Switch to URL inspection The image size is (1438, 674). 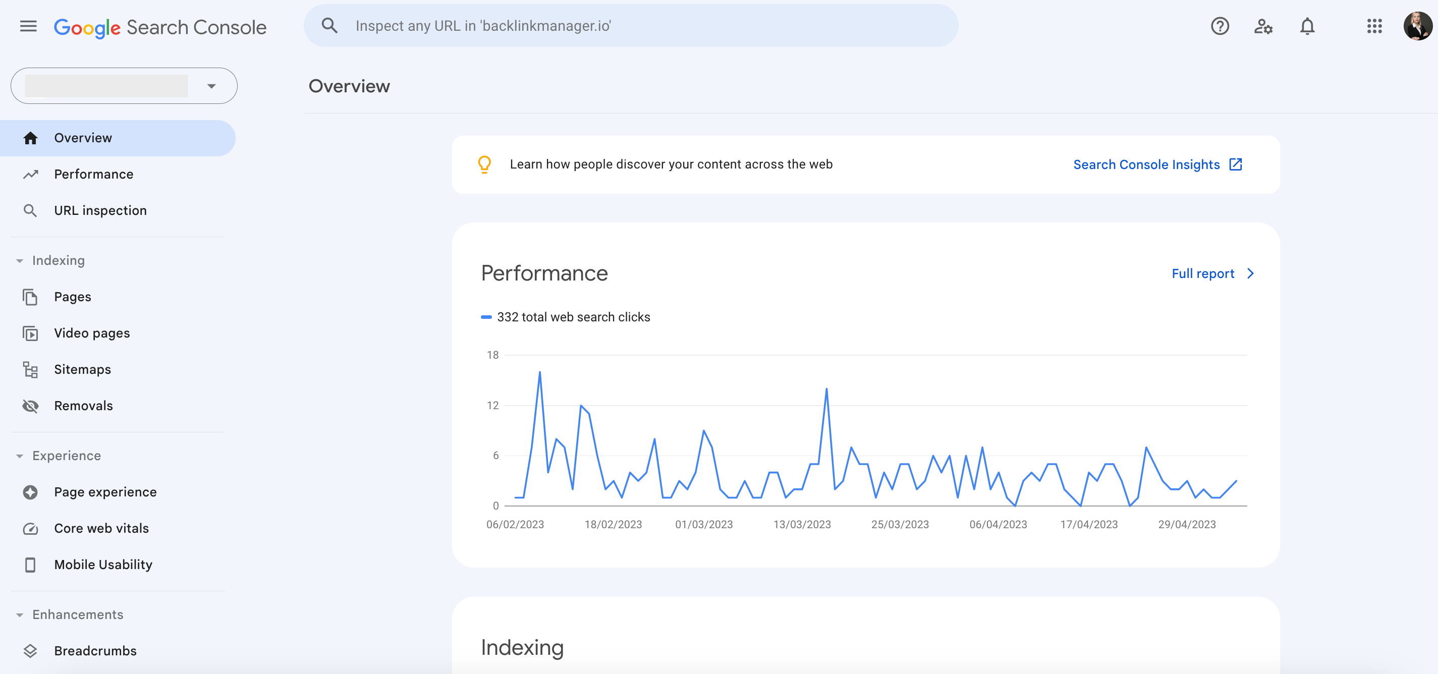coord(100,210)
